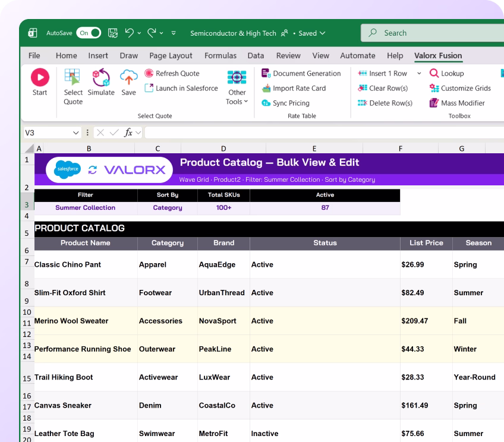This screenshot has height=442, width=504.
Task: Click the Start play icon
Action: pyautogui.click(x=40, y=77)
